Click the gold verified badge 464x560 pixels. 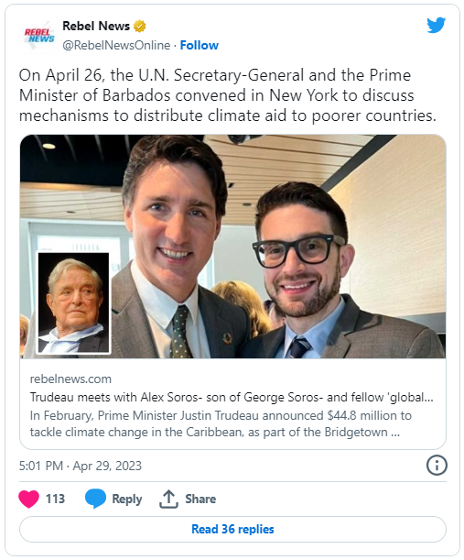point(139,26)
